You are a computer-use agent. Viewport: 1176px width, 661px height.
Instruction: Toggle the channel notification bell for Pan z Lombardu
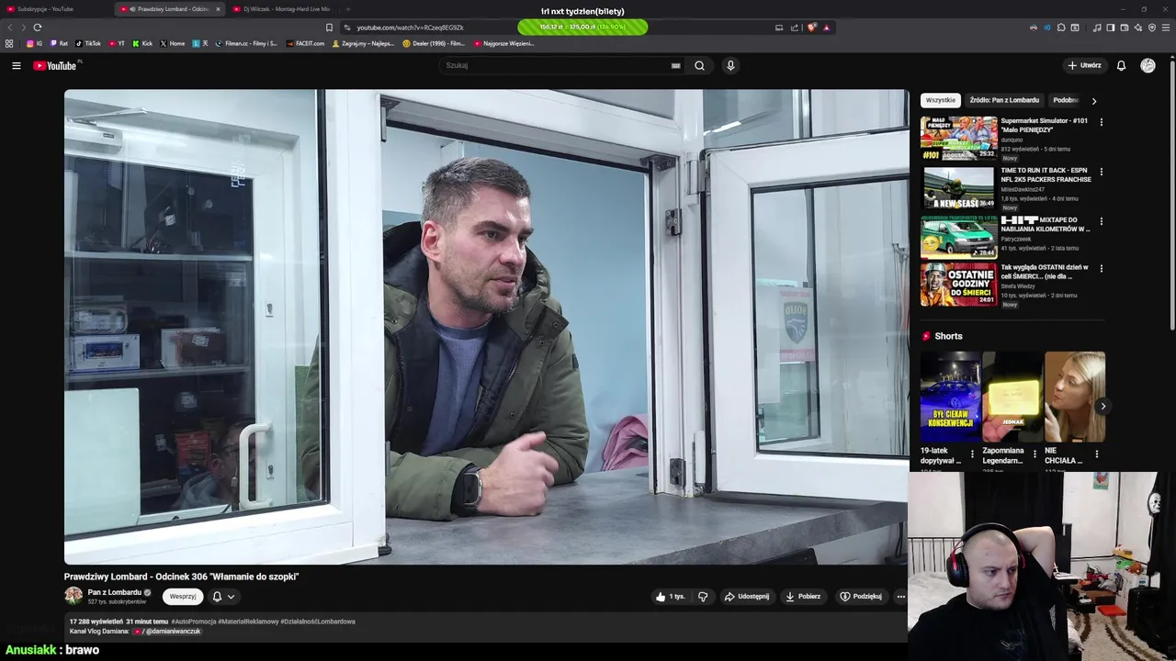pos(217,596)
